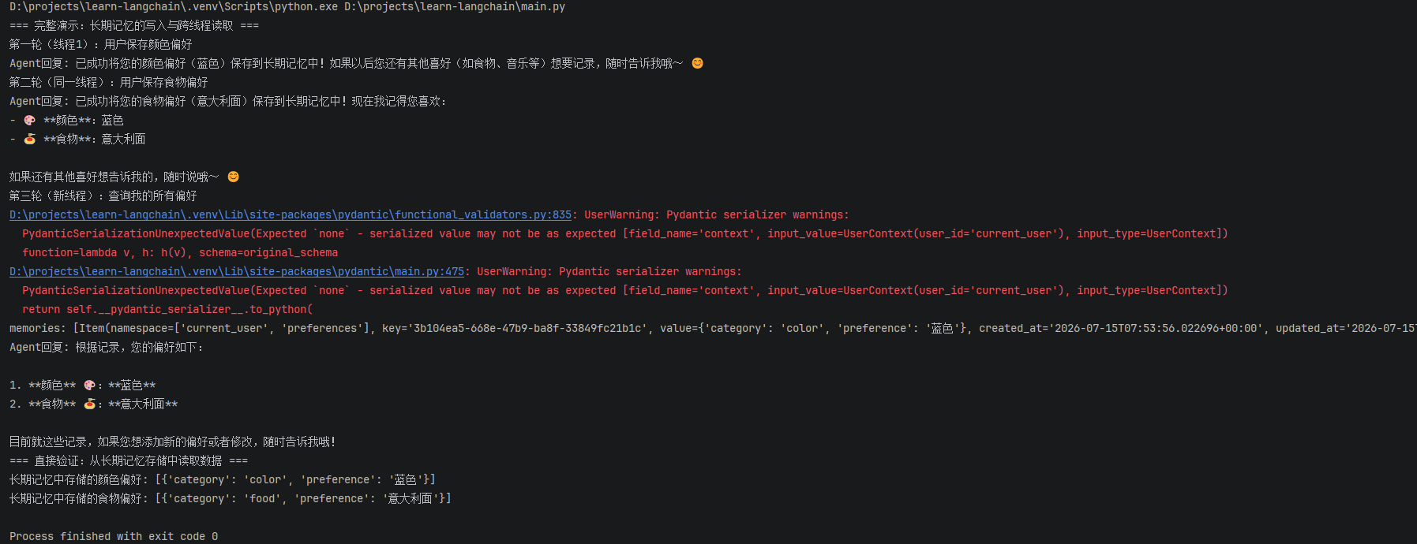This screenshot has height=544, width=1417.
Task: Click the '如果还有其他喜好想告诉我的' line
Action: [124, 177]
